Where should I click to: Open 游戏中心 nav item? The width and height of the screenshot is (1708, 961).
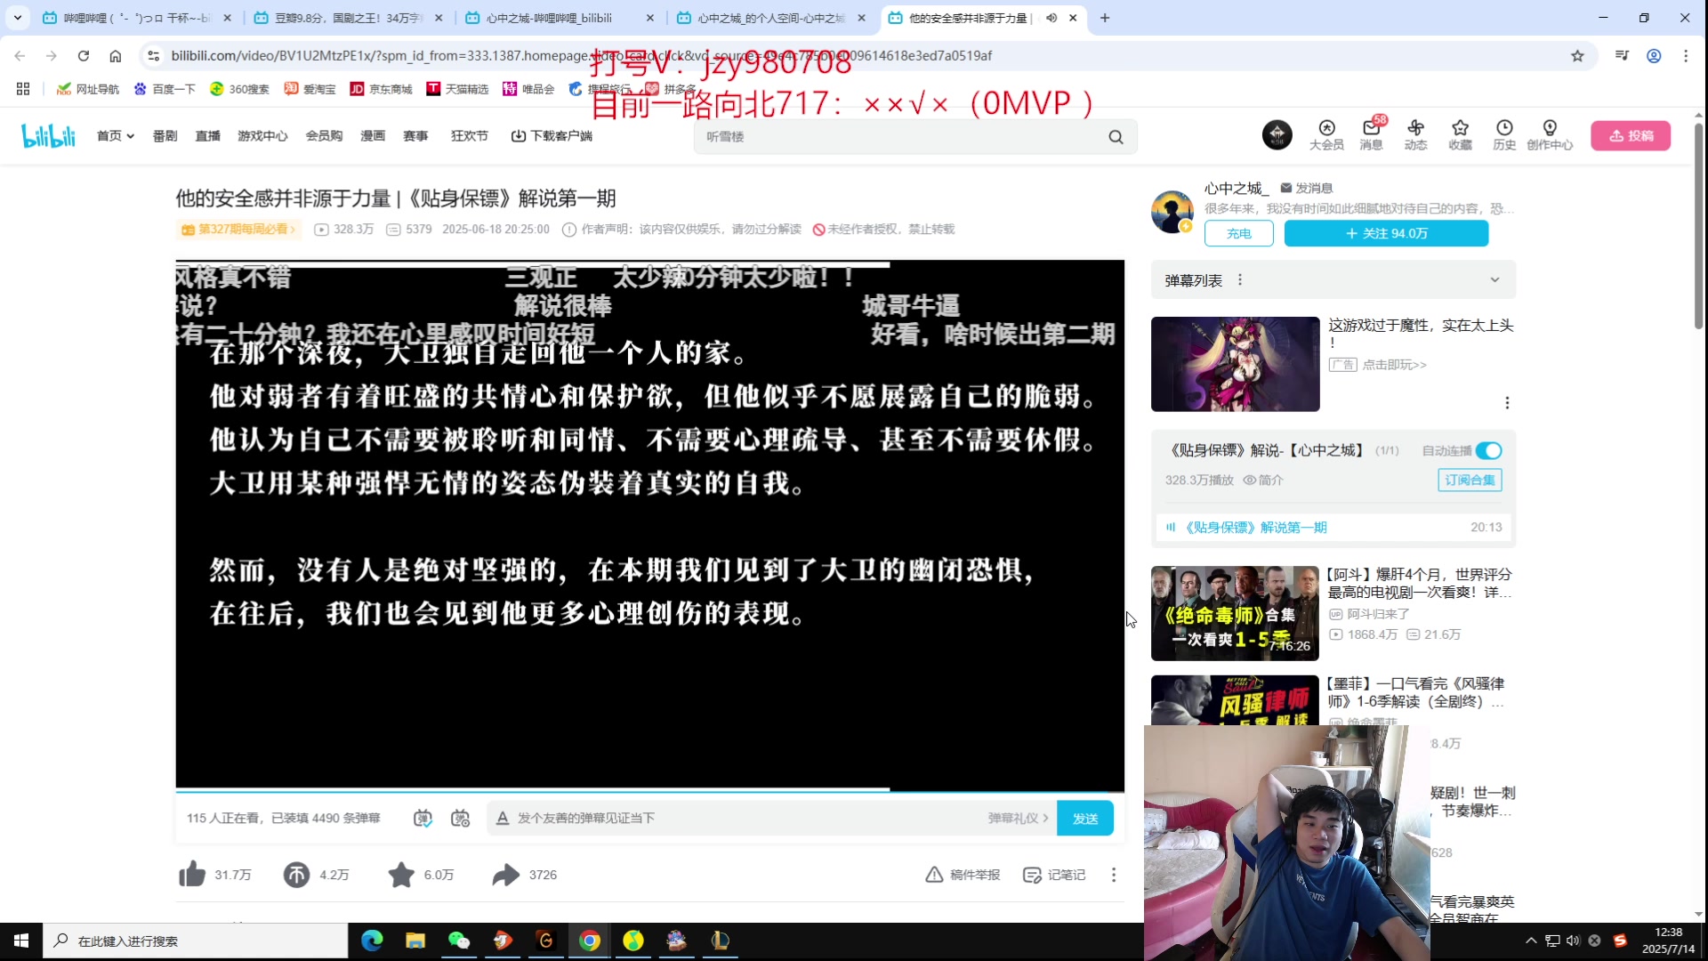point(262,136)
